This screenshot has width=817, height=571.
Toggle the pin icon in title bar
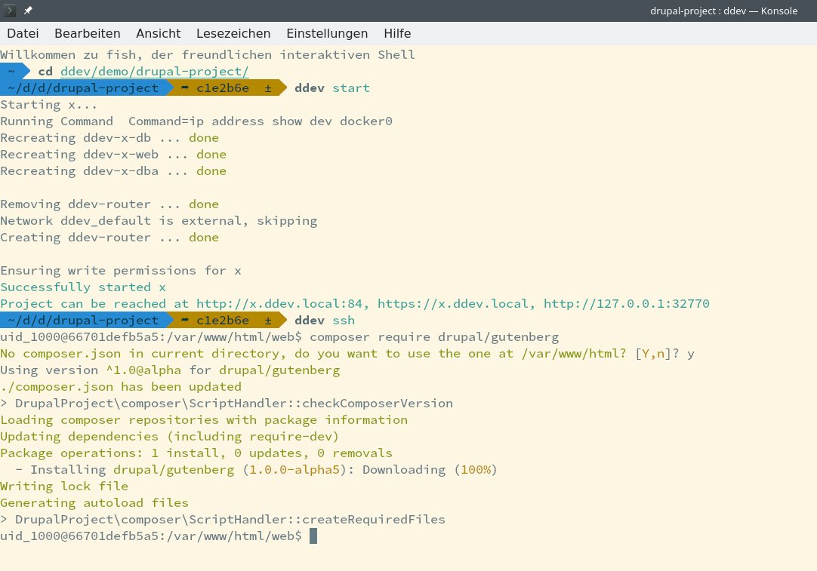[x=28, y=11]
